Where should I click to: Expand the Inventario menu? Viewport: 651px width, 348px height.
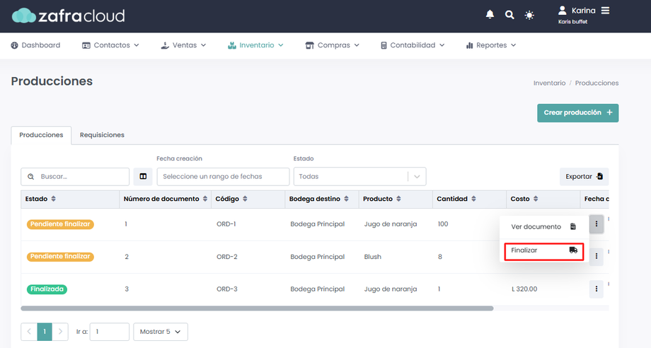[x=255, y=45]
